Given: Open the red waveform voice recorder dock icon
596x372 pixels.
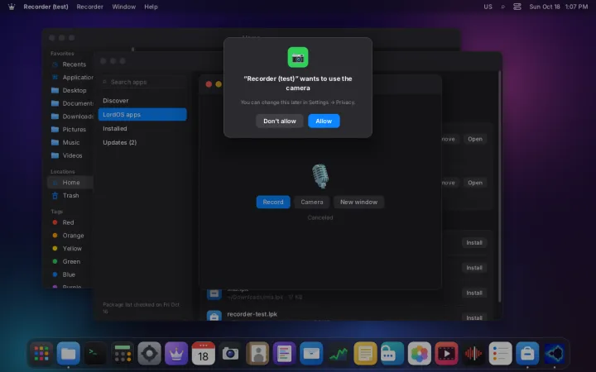Looking at the screenshot, I should (x=473, y=354).
